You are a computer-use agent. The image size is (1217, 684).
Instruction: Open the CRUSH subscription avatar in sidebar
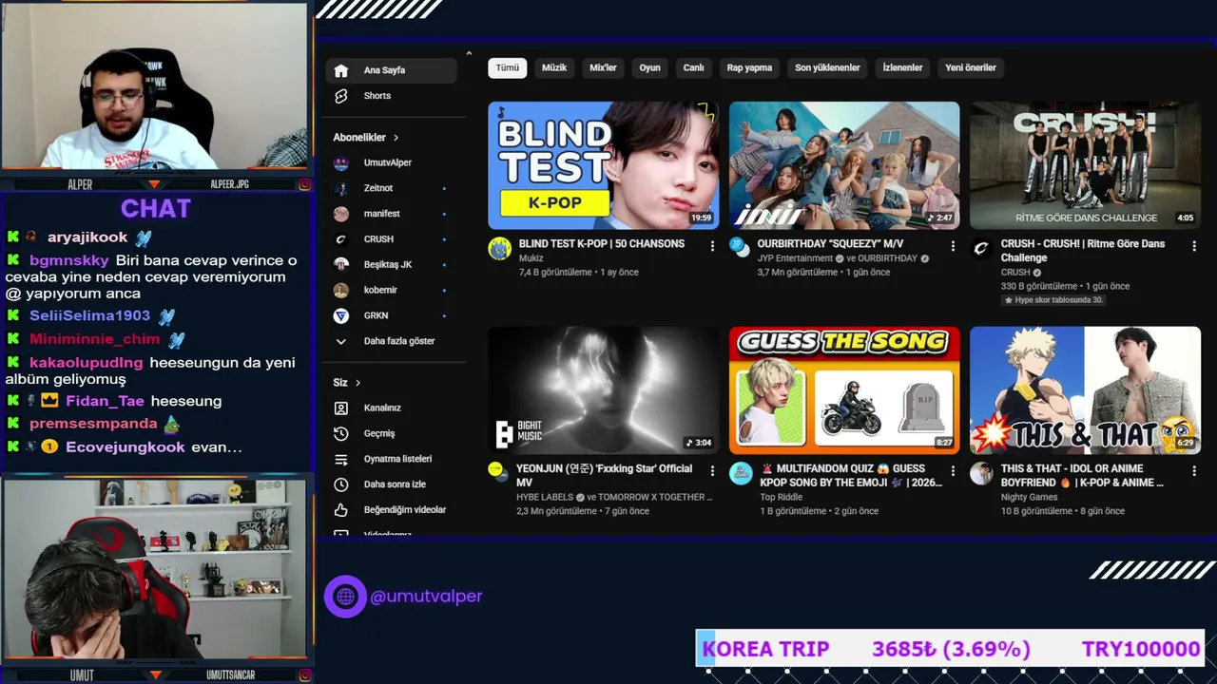coord(341,239)
